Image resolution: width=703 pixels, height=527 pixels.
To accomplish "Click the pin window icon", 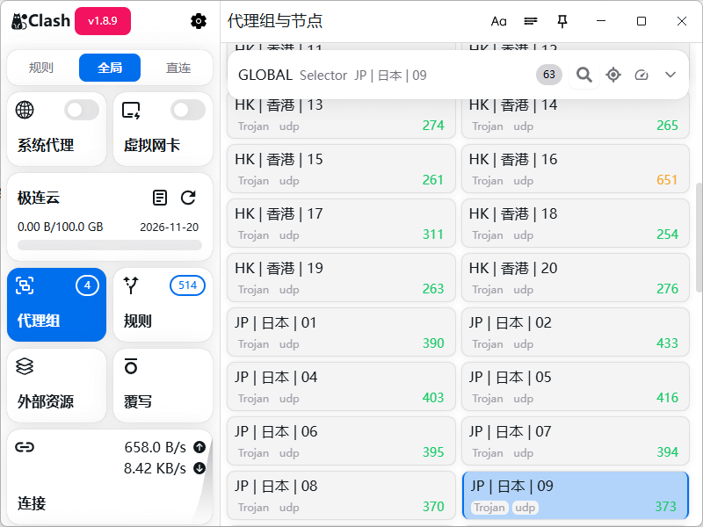I will coord(562,21).
